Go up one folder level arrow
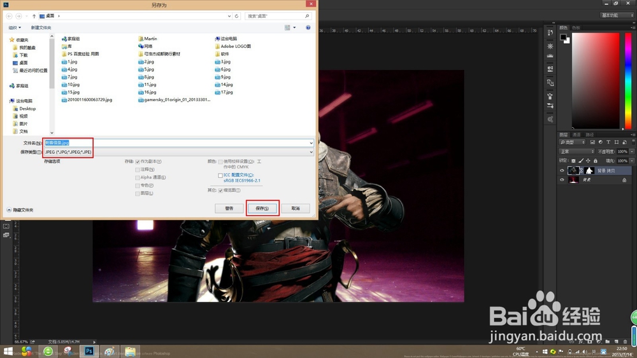The image size is (637, 358). click(x=34, y=17)
